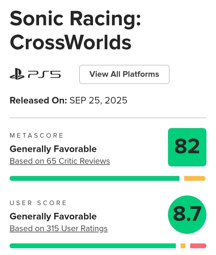The image size is (216, 255).
Task: Click Generally Favorable under User Score
Action: click(53, 216)
